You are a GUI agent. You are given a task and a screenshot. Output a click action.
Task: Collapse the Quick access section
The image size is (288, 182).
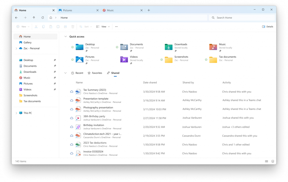[x=66, y=37]
